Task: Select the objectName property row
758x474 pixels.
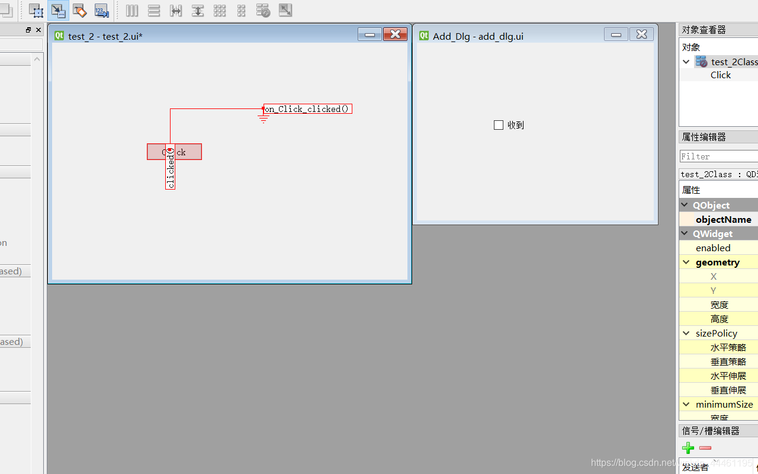Action: tap(718, 219)
